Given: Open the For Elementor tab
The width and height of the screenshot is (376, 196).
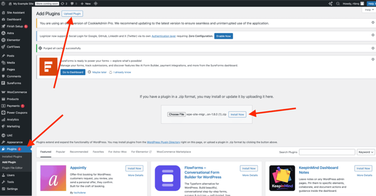Looking at the screenshot, I should [141, 152].
